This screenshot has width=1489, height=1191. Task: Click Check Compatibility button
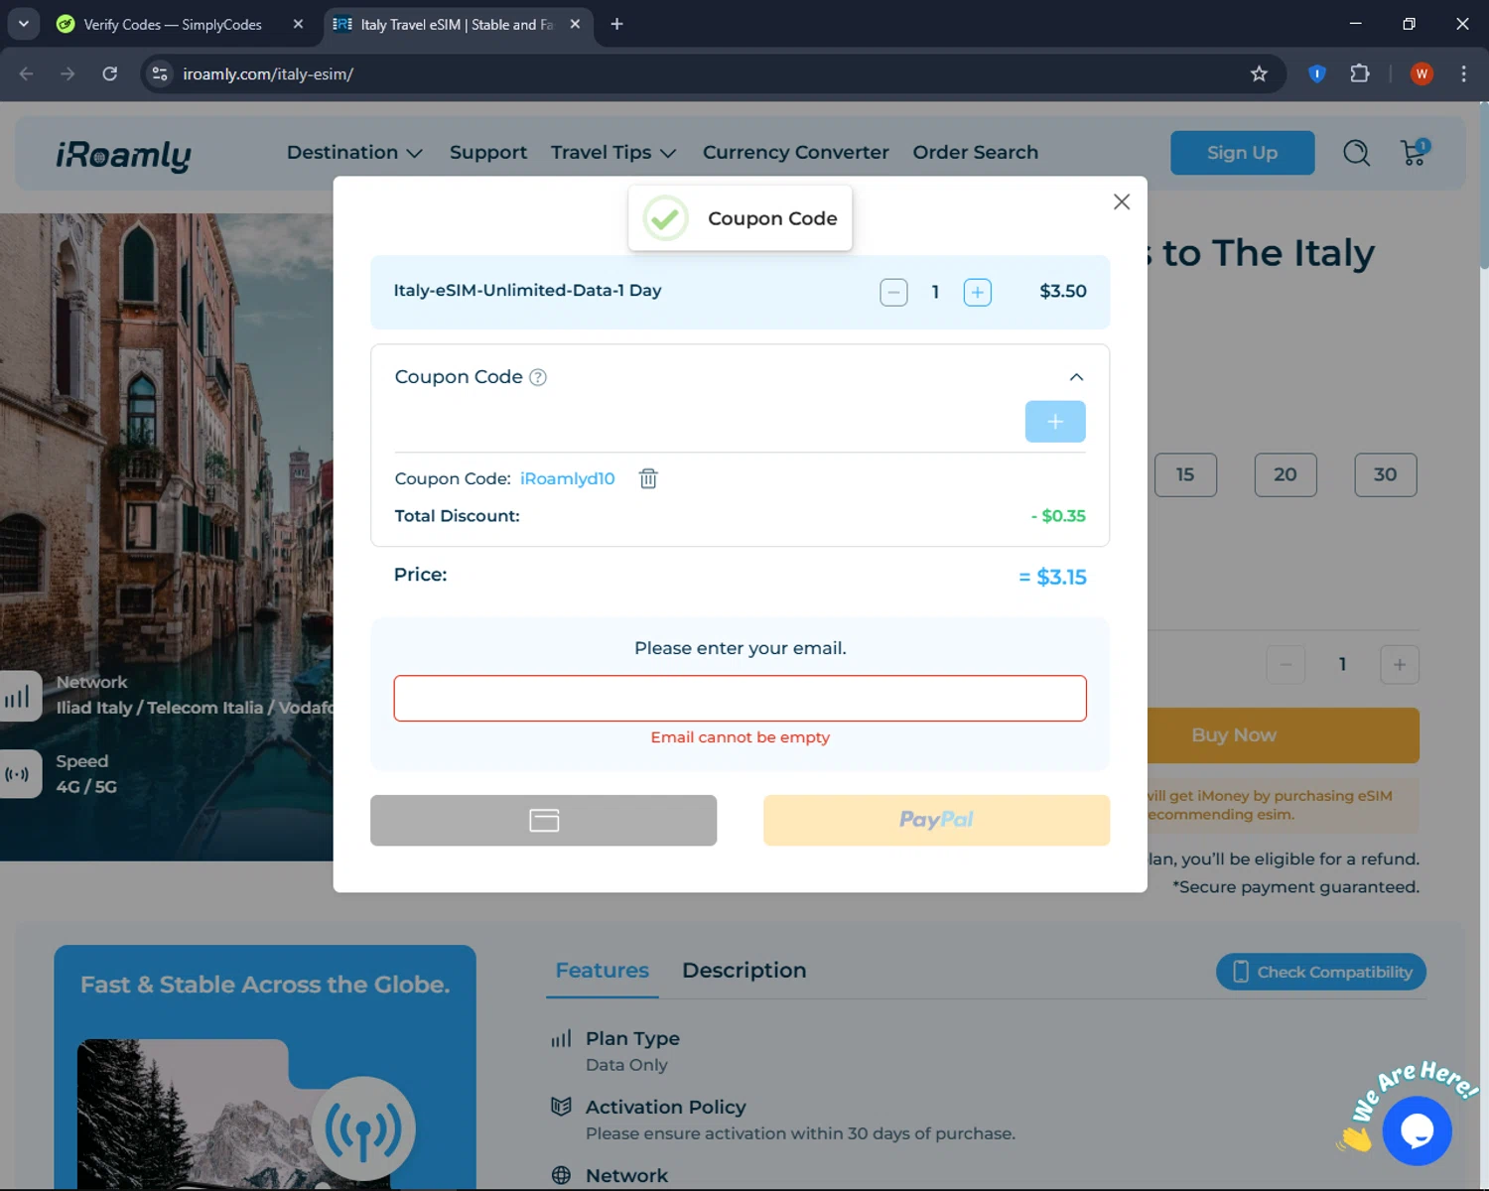[x=1321, y=972]
